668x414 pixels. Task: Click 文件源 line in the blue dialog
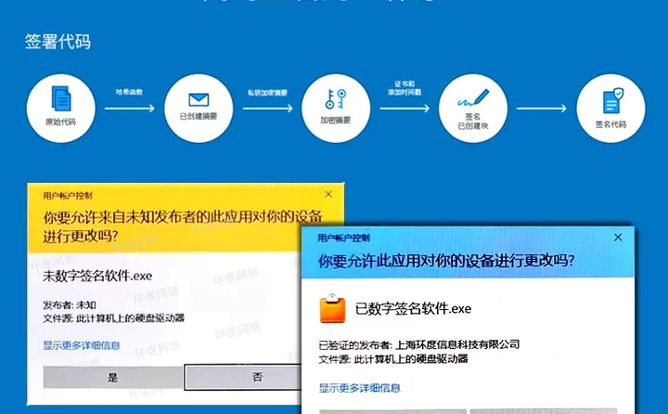click(x=393, y=359)
